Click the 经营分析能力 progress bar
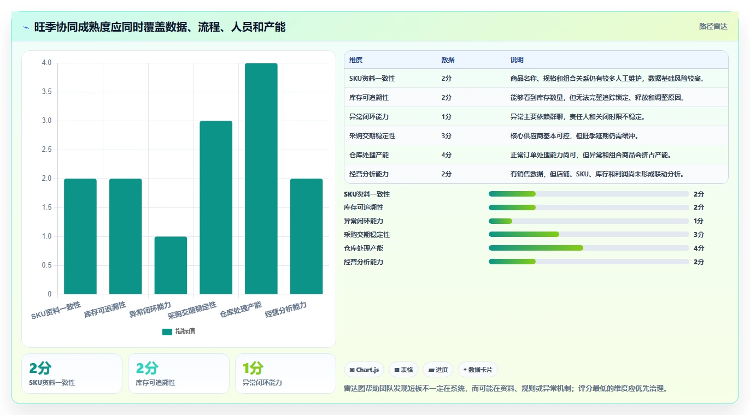Viewport: 750px width, 415px height. tap(589, 262)
